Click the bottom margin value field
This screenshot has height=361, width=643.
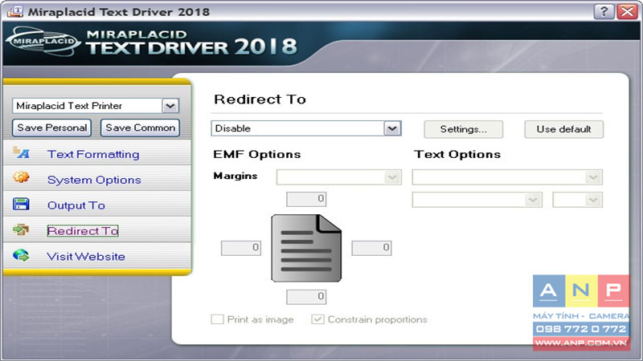[x=306, y=297]
